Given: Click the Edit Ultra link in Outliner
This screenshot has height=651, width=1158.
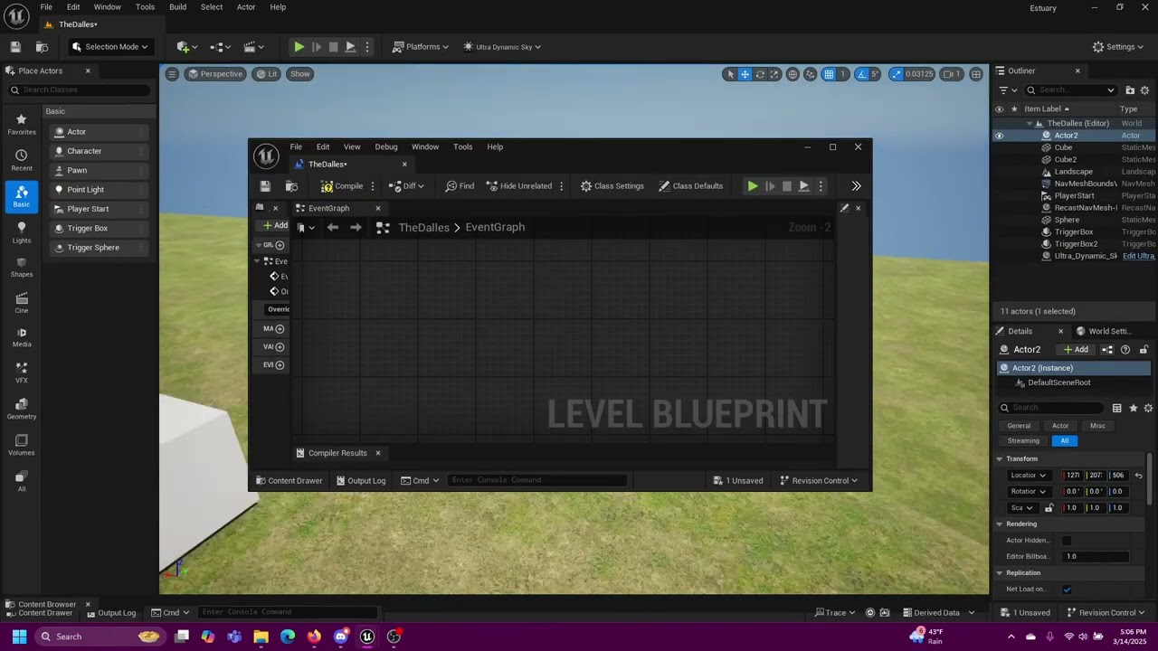Looking at the screenshot, I should pyautogui.click(x=1139, y=257).
